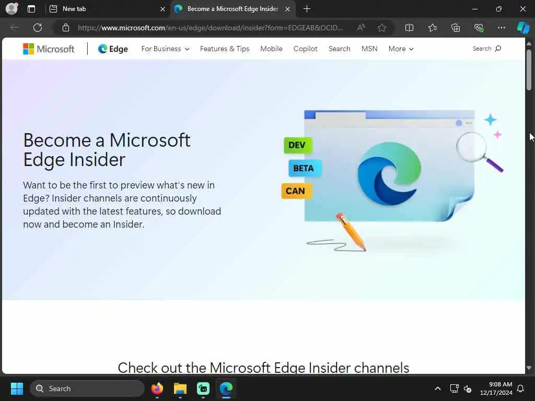This screenshot has height=401, width=535.
Task: Open Features & Tips page
Action: pos(225,49)
